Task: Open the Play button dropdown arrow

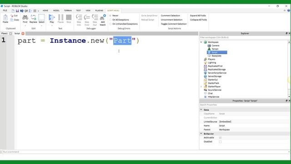Action: (52, 26)
